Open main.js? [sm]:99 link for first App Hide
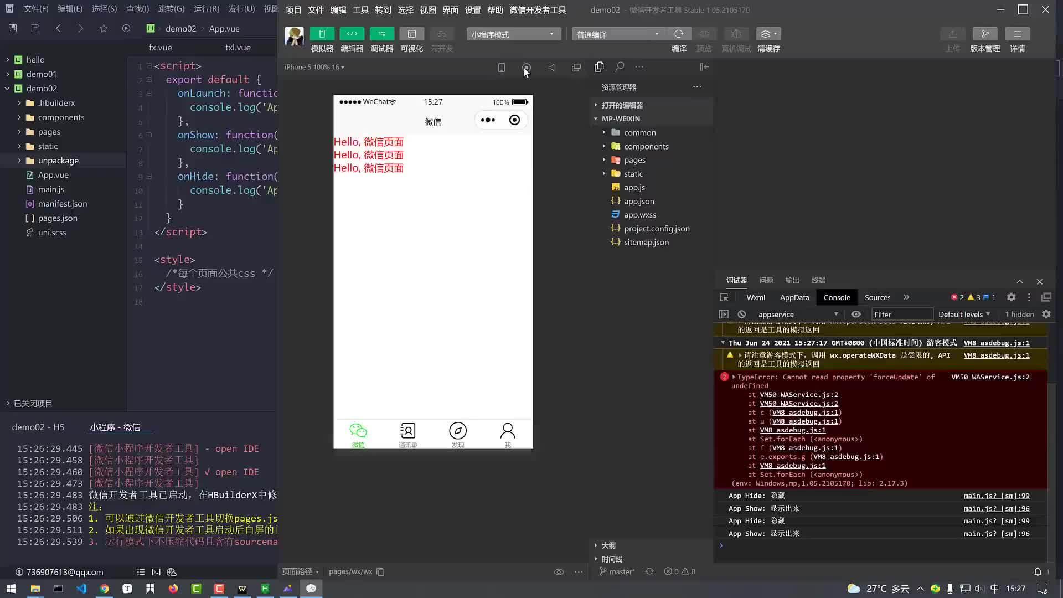The height and width of the screenshot is (598, 1063). 997,496
